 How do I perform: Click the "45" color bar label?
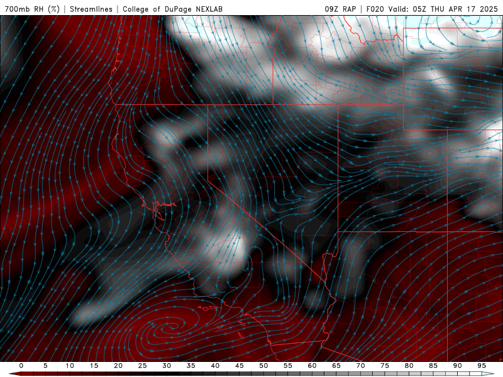(x=240, y=366)
